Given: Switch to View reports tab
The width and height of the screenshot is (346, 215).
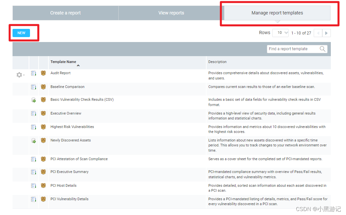Looking at the screenshot, I should click(x=171, y=13).
